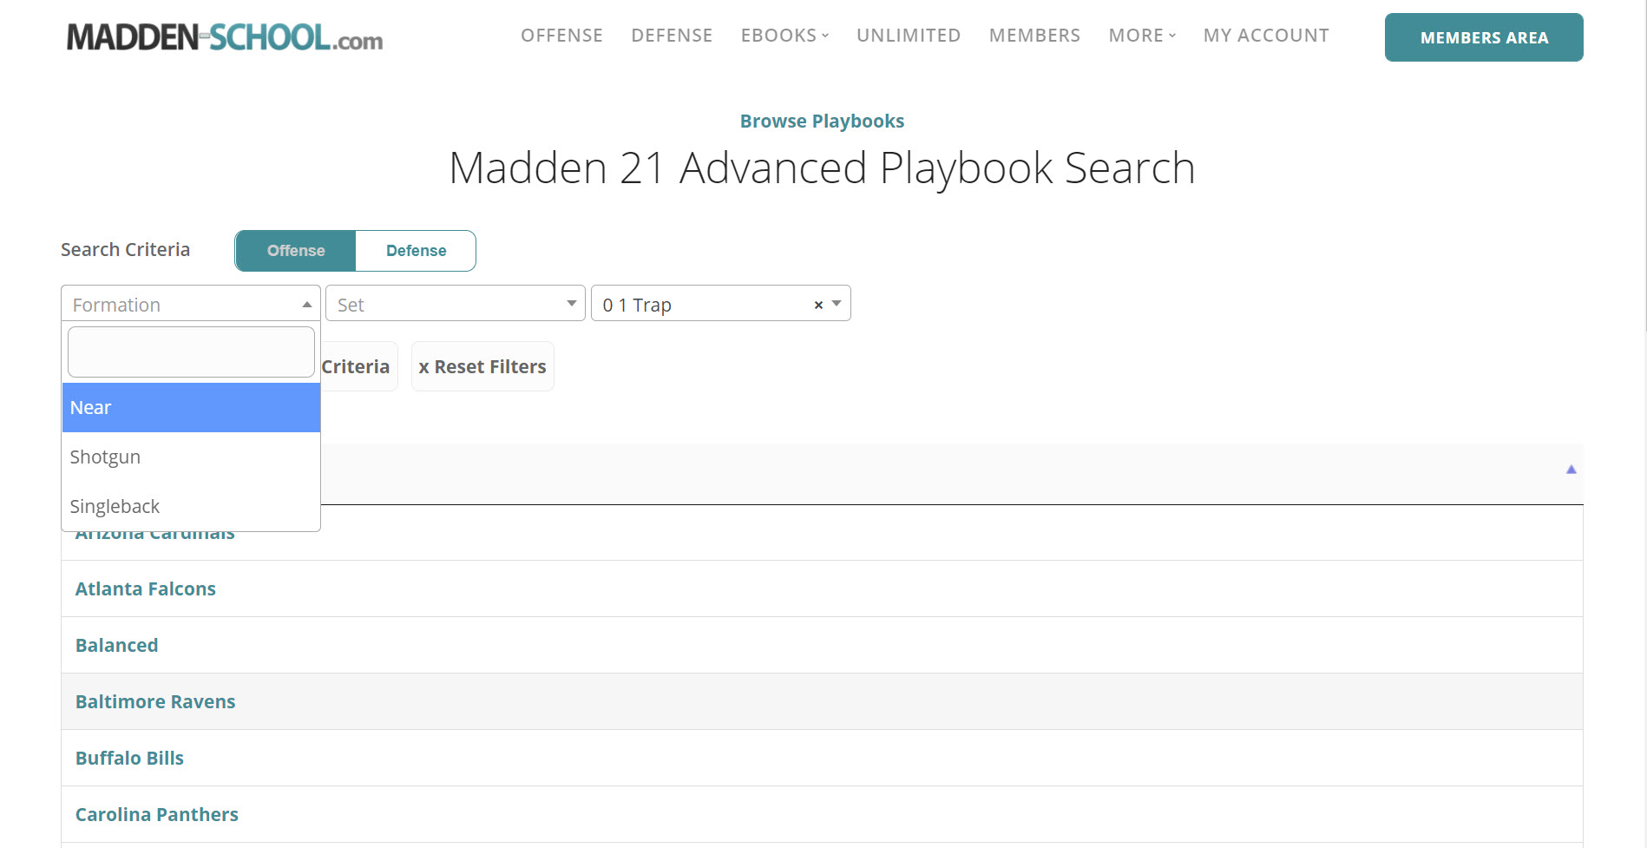
Task: Select Near formation option
Action: 191,408
